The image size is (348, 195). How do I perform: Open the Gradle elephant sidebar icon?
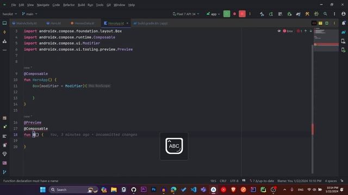pyautogui.click(x=344, y=32)
